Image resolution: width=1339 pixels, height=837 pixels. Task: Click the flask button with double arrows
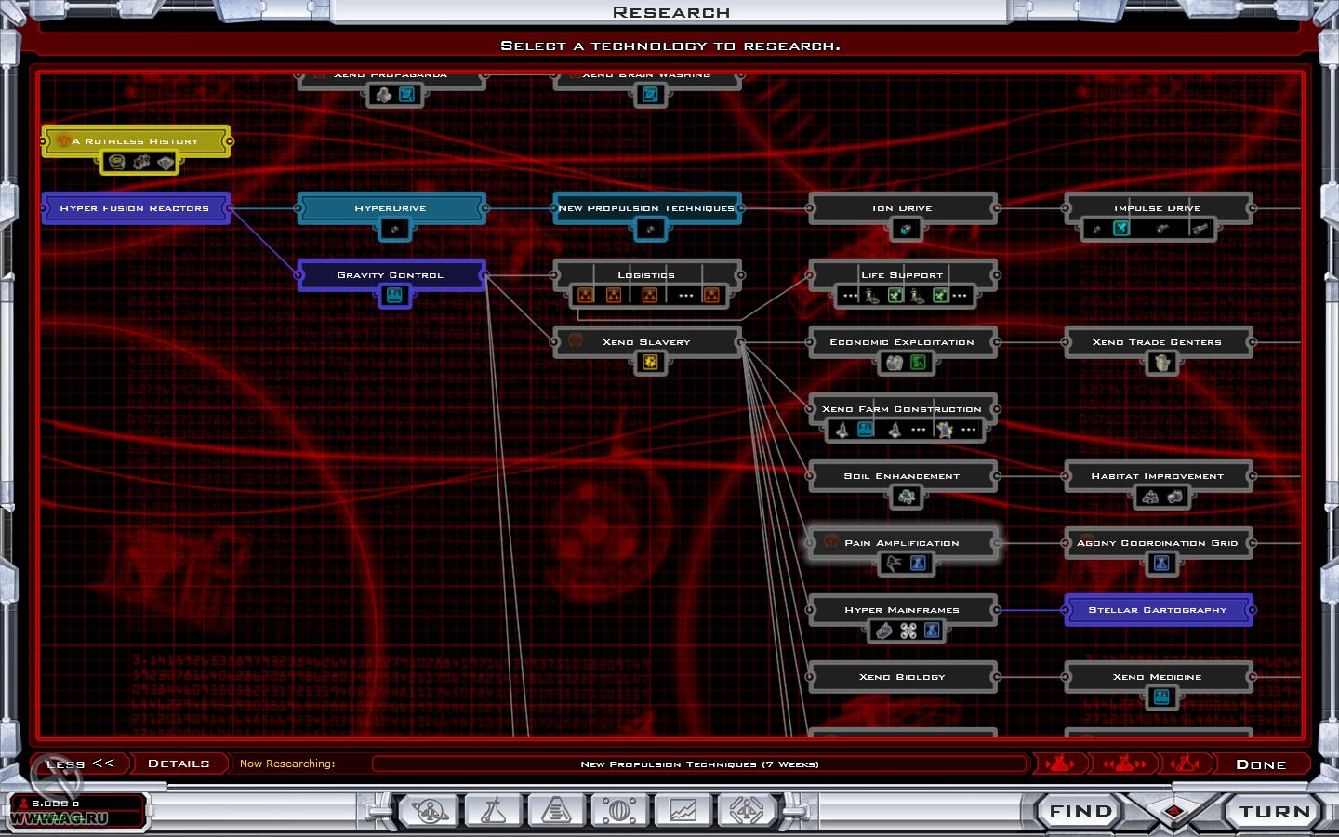tap(1124, 764)
